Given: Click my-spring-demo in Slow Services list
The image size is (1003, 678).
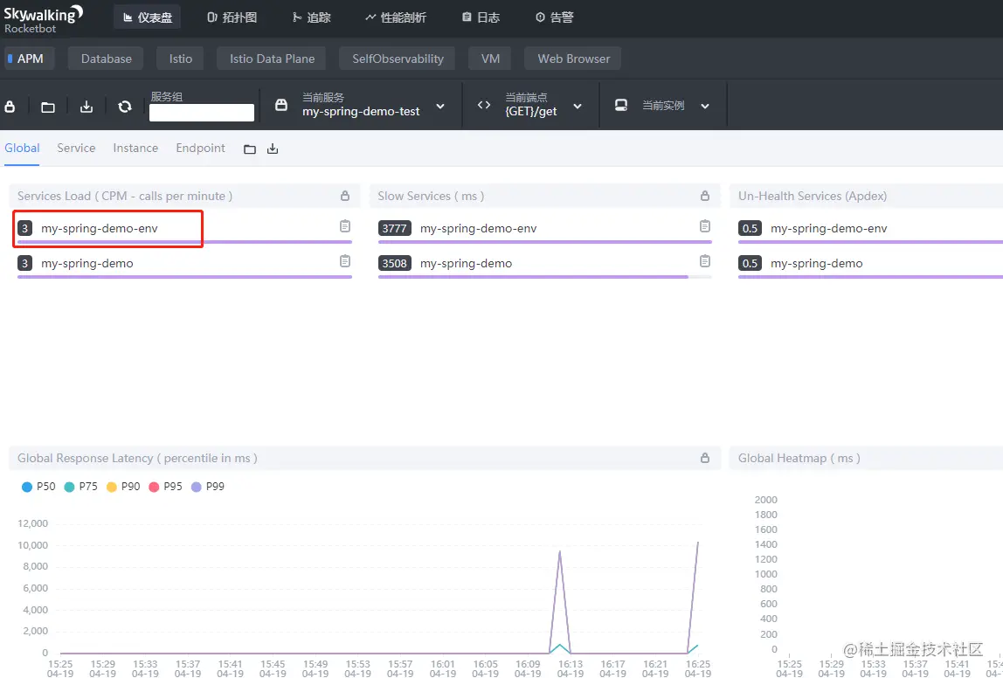Looking at the screenshot, I should 467,264.
